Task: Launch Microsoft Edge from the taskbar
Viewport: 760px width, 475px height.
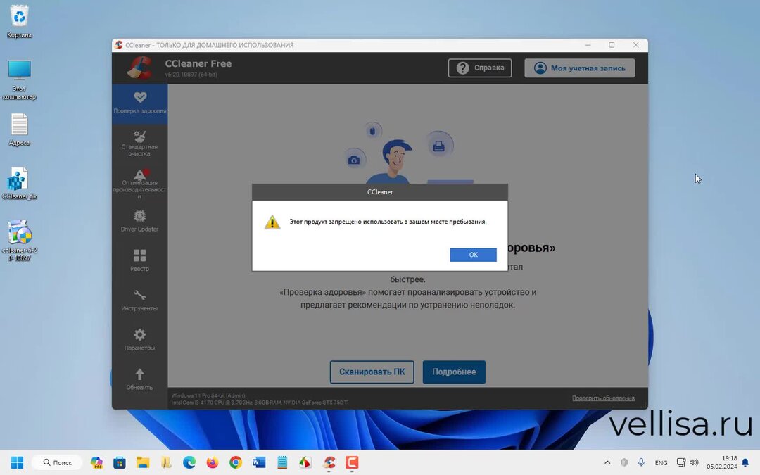Action: pyautogui.click(x=189, y=462)
